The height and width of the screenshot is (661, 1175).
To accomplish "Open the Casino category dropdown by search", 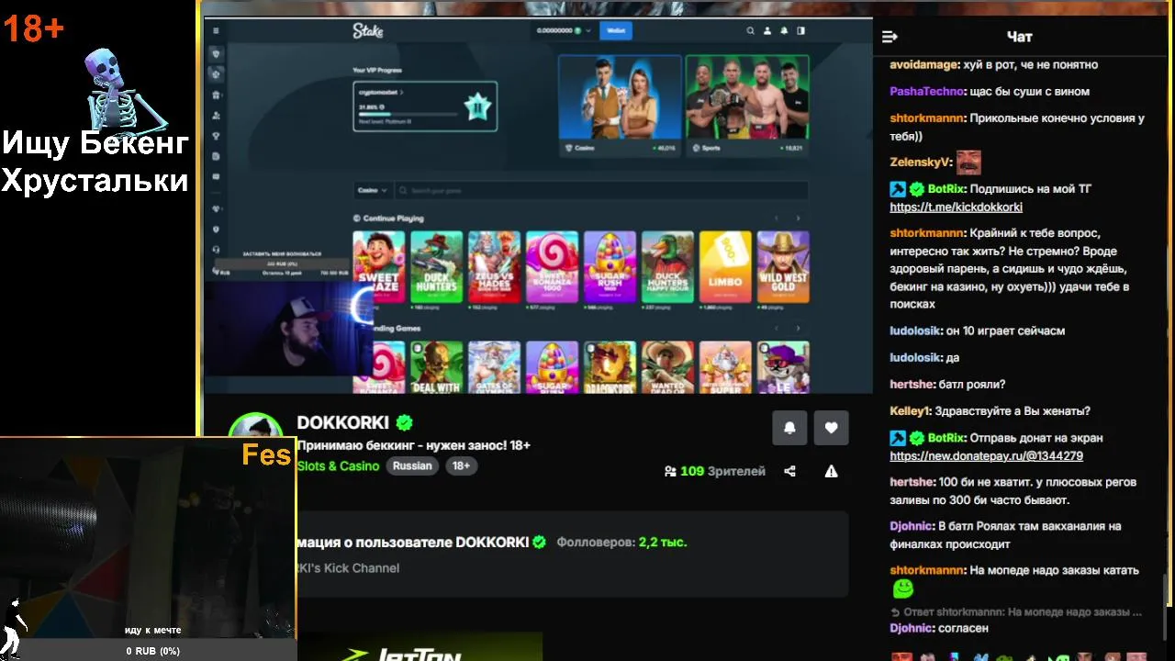I will [373, 190].
